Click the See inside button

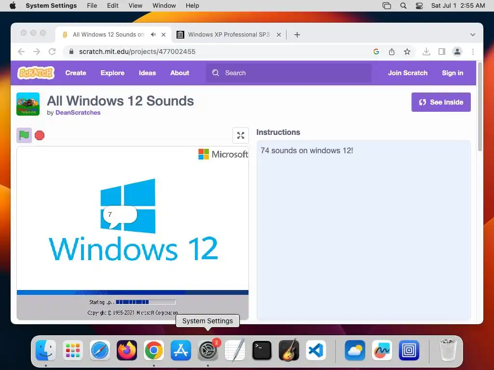coord(441,102)
